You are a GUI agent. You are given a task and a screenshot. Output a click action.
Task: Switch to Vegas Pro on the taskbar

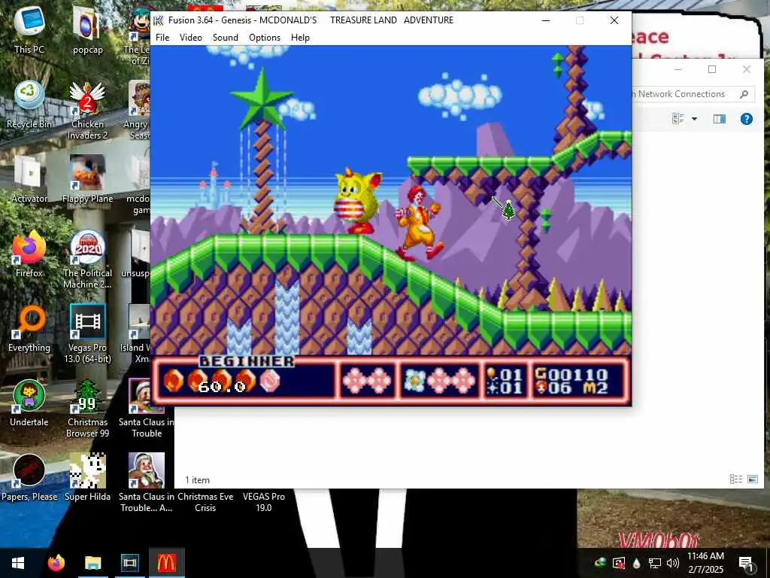(129, 563)
